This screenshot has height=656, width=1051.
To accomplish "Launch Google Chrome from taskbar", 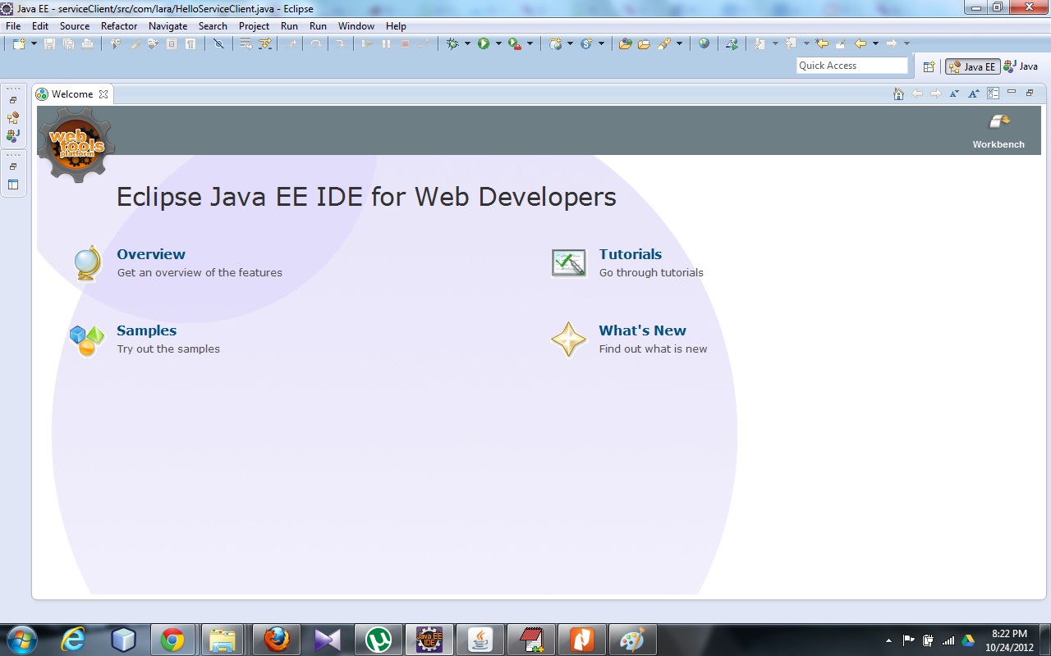I will [x=172, y=640].
